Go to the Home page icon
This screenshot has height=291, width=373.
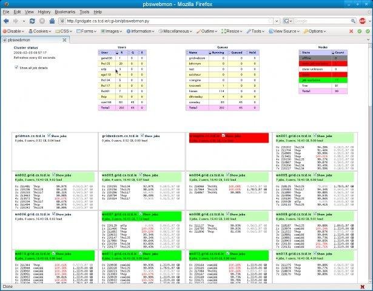tap(52, 21)
